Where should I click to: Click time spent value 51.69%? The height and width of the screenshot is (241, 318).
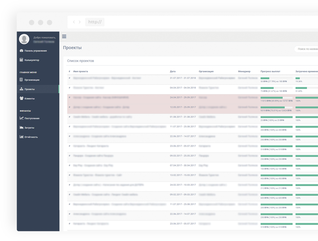click(x=299, y=91)
